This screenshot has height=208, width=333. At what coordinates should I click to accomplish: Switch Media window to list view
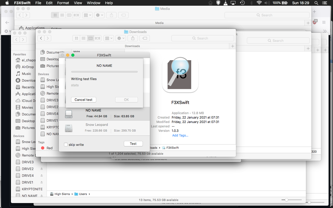pyautogui.click(x=62, y=15)
